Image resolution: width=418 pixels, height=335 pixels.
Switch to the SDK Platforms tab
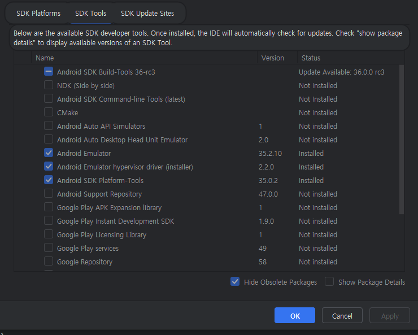[x=38, y=14]
